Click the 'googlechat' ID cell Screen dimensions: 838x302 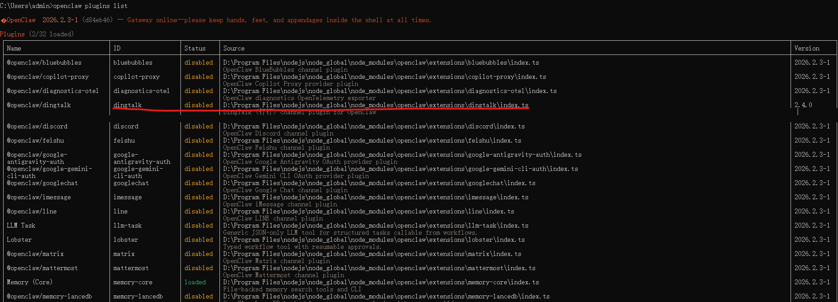[x=131, y=183]
